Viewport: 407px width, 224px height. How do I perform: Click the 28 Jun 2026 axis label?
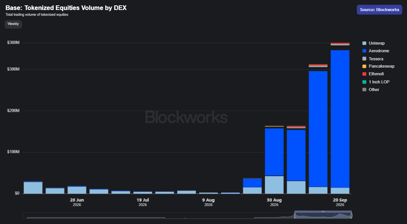click(x=77, y=202)
